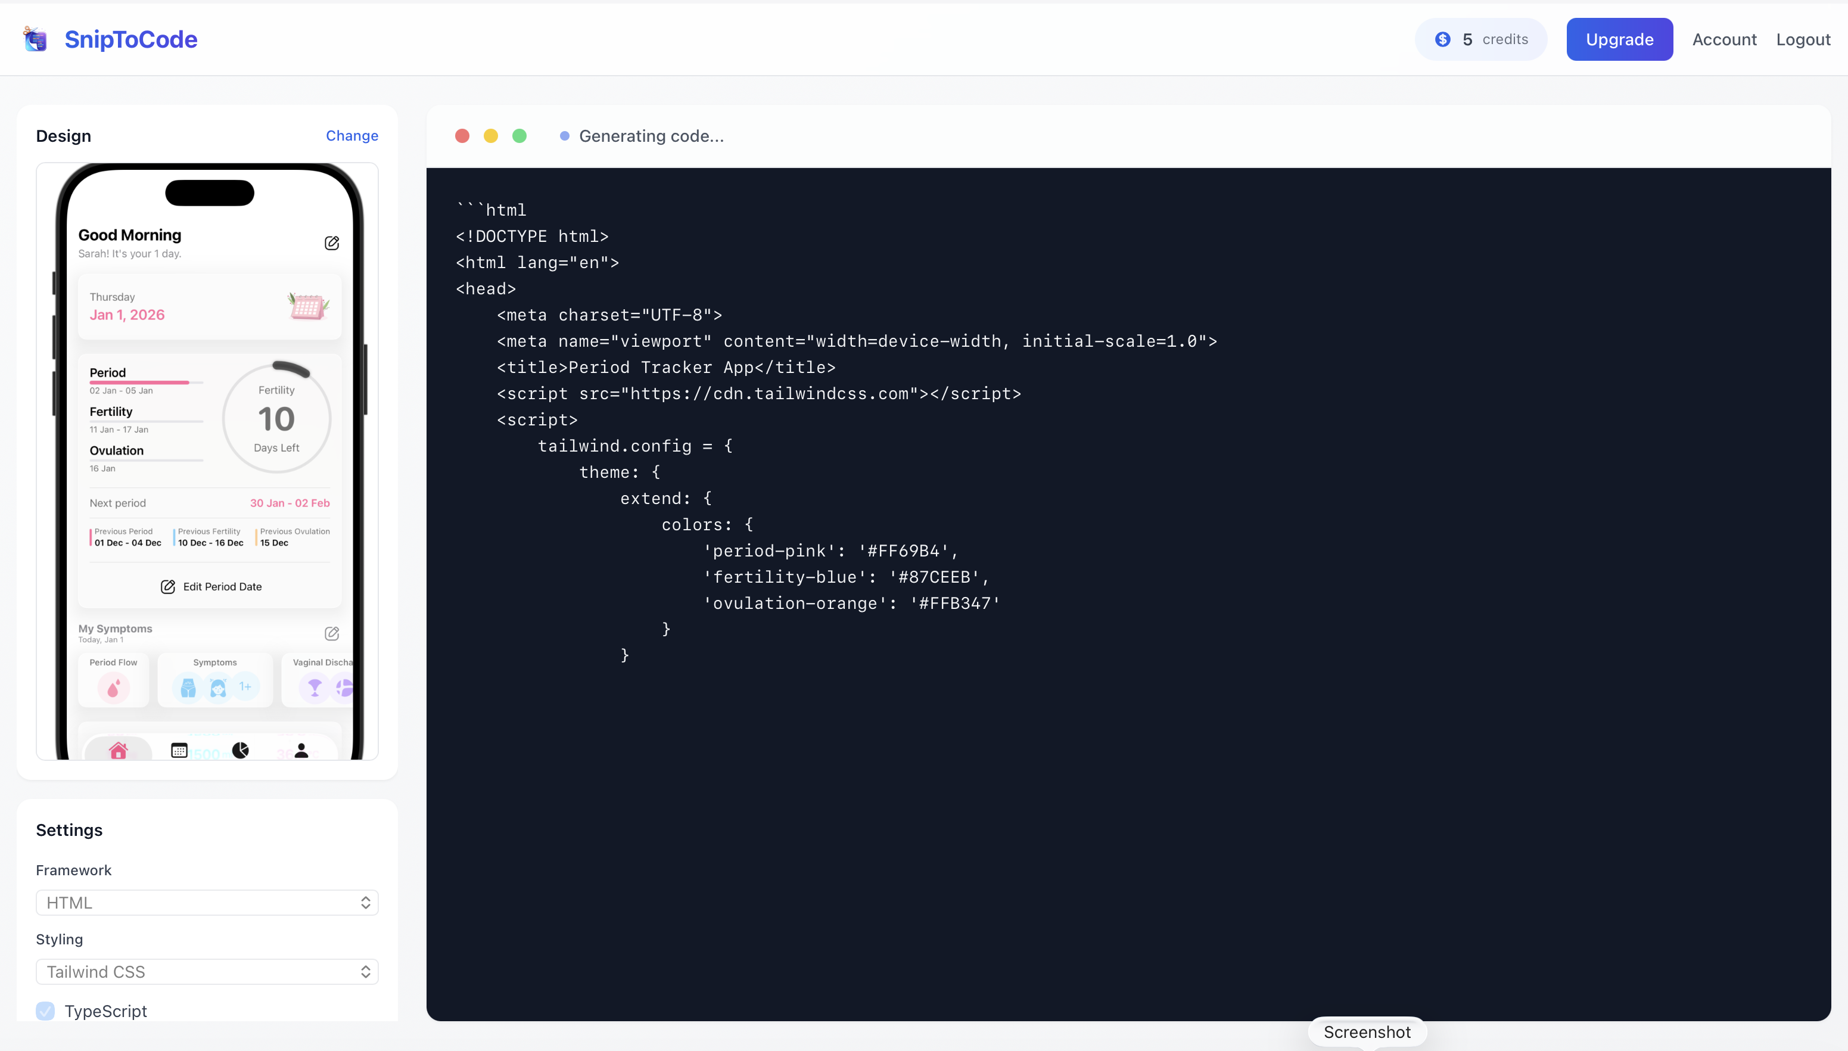Click the edit pencil on the My Symptoms card
The width and height of the screenshot is (1848, 1051).
coord(332,633)
